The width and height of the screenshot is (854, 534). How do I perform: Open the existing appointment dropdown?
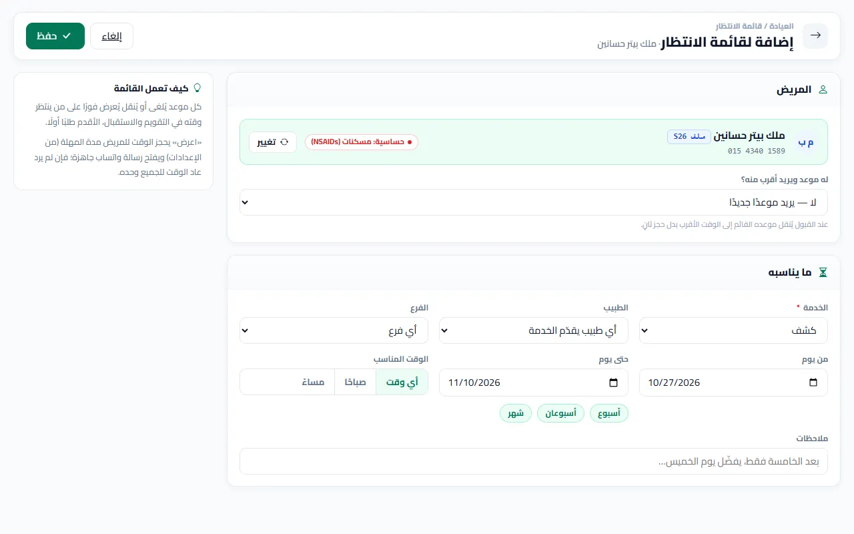pos(534,202)
